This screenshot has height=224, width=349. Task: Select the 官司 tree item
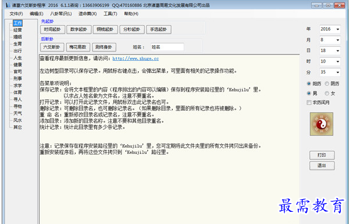pyautogui.click(x=17, y=72)
